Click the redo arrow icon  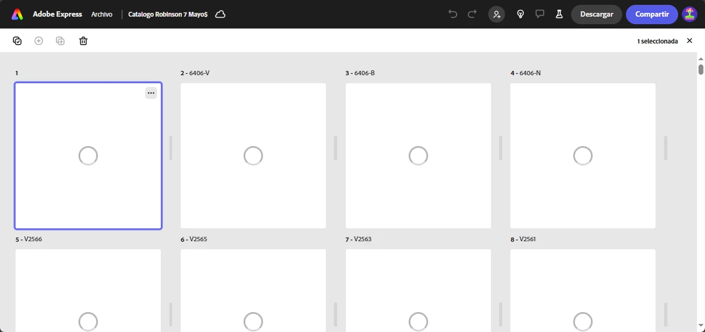[472, 14]
